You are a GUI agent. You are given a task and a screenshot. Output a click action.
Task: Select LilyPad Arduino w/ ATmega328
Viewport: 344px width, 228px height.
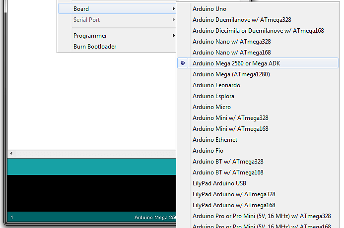(x=258, y=194)
